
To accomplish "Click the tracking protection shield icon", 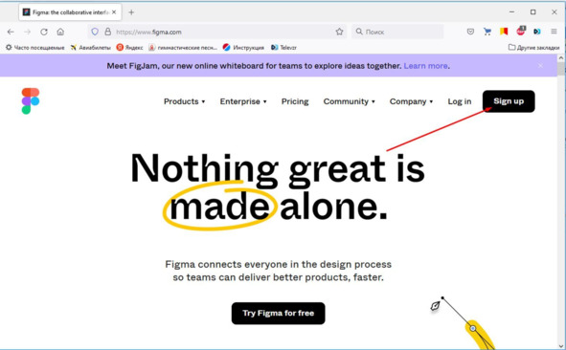I will pos(95,32).
